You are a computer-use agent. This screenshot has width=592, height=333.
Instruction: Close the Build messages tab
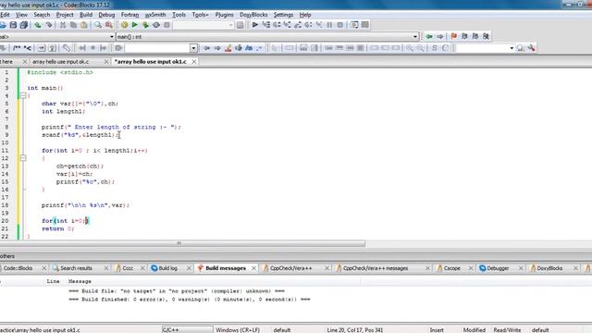click(253, 268)
